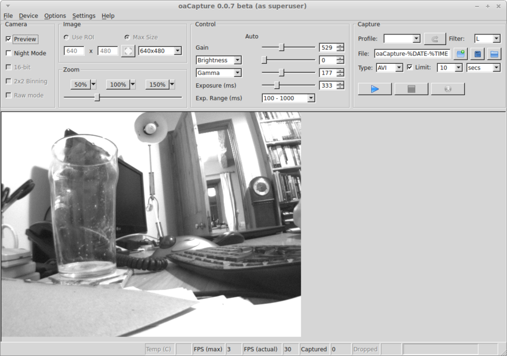The height and width of the screenshot is (356, 507).
Task: Toggle the capture Limit checkbox
Action: [x=409, y=67]
